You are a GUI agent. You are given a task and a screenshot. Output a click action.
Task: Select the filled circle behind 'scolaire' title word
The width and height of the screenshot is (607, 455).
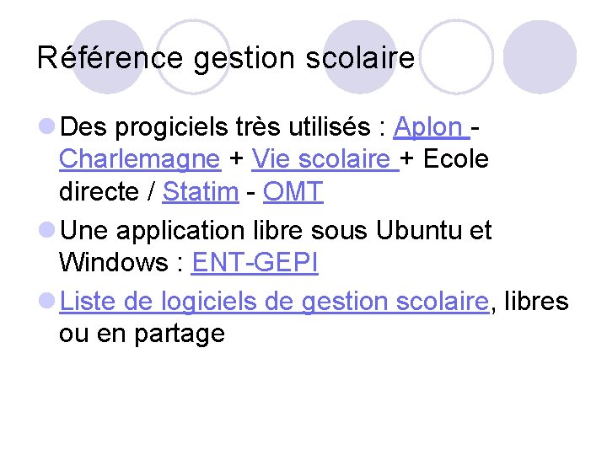click(x=362, y=57)
